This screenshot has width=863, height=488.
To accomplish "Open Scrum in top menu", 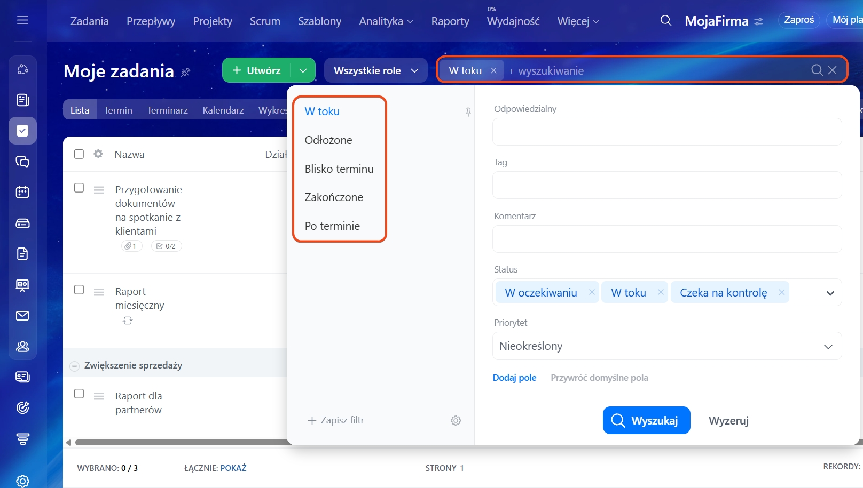I will pyautogui.click(x=265, y=21).
